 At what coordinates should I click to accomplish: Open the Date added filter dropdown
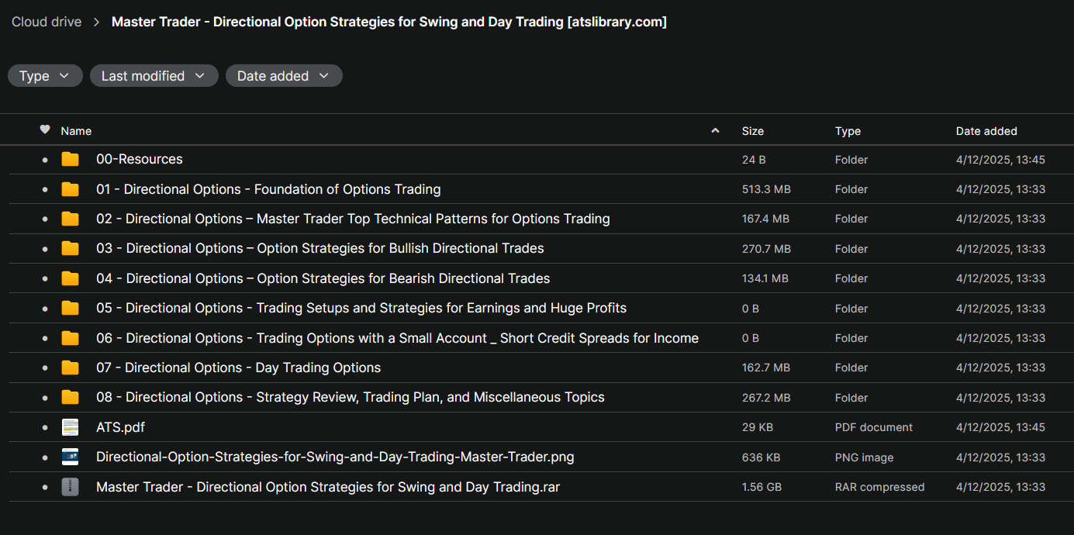tap(284, 76)
